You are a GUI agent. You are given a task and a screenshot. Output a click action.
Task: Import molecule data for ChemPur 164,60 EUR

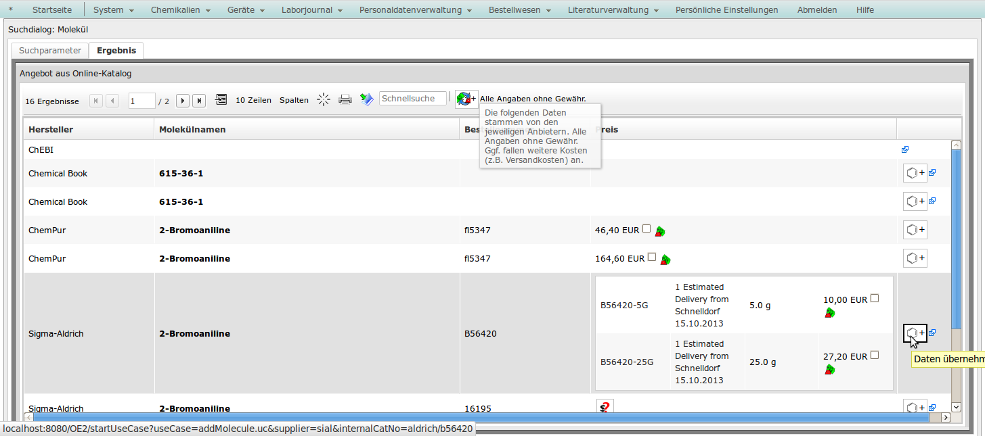click(x=915, y=258)
